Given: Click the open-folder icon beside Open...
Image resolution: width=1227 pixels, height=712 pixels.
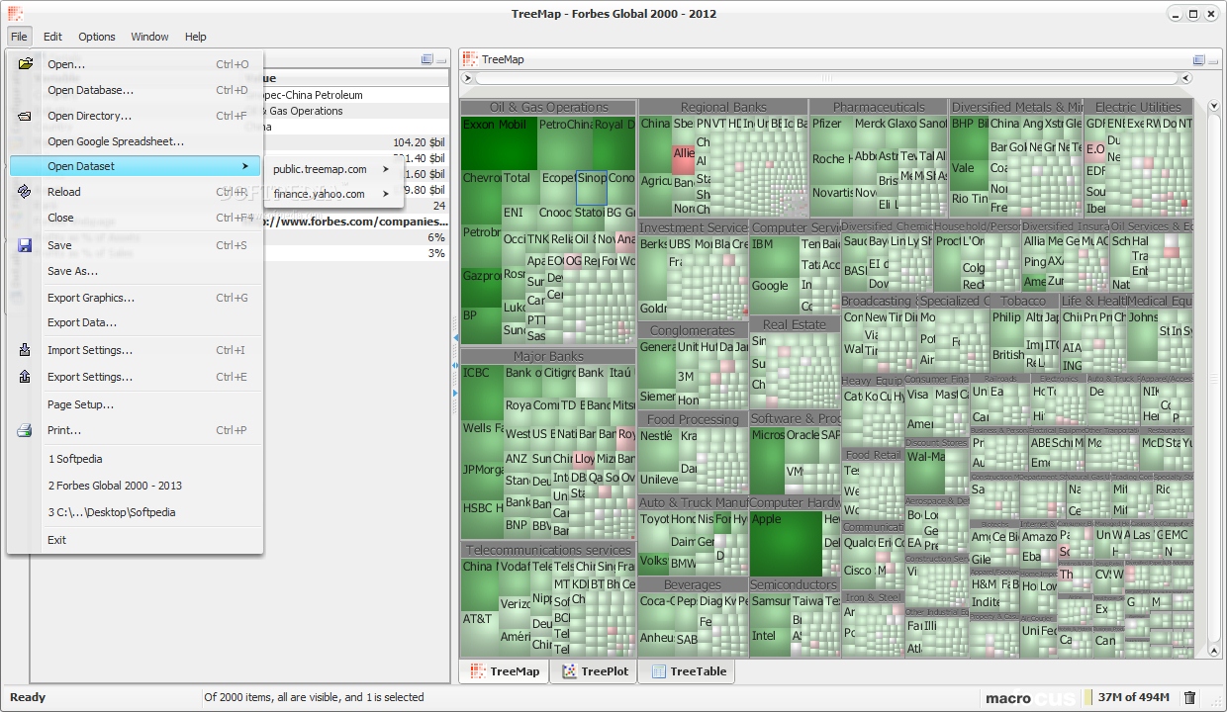Looking at the screenshot, I should pyautogui.click(x=26, y=64).
